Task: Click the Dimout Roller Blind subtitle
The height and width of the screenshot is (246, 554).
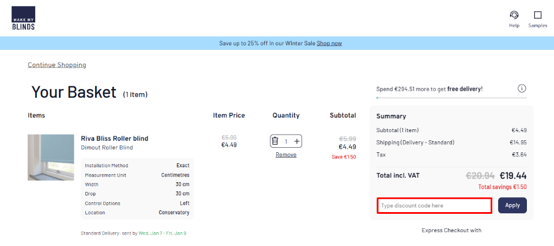Action: pos(107,148)
